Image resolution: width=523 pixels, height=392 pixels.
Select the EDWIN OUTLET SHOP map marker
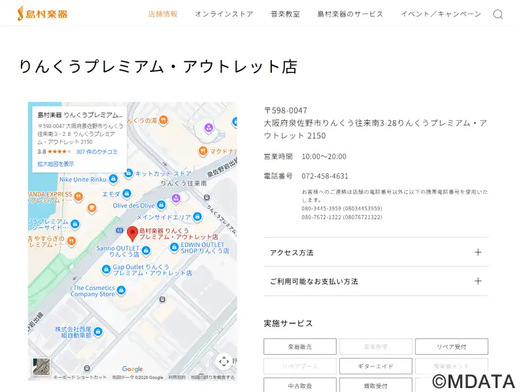click(x=174, y=247)
